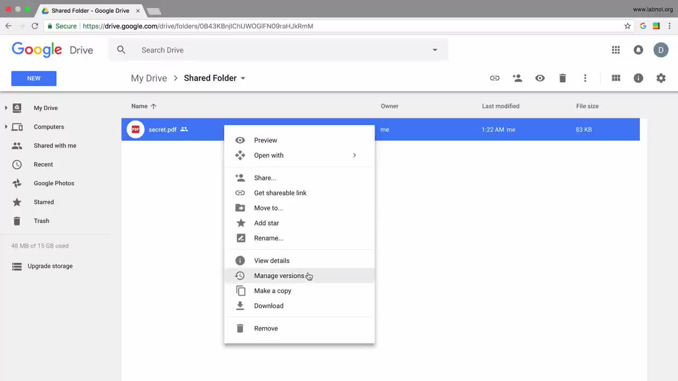This screenshot has height=381, width=678.
Task: Click the address bar URL
Action: tap(198, 26)
